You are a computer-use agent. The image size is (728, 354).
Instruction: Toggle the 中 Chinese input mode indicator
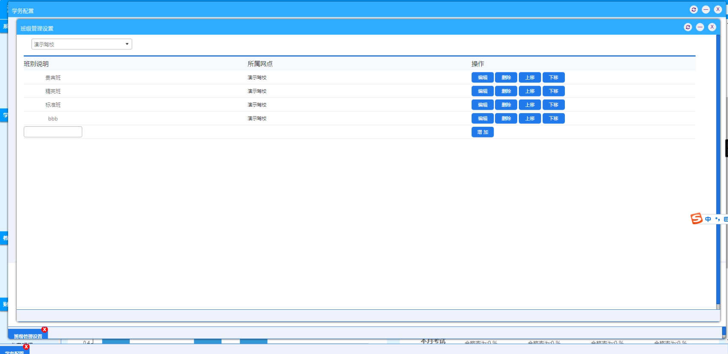tap(708, 219)
